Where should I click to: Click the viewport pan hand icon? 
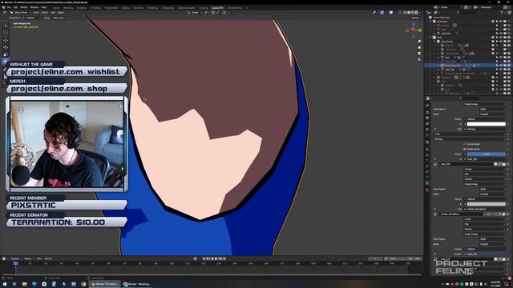(419, 47)
